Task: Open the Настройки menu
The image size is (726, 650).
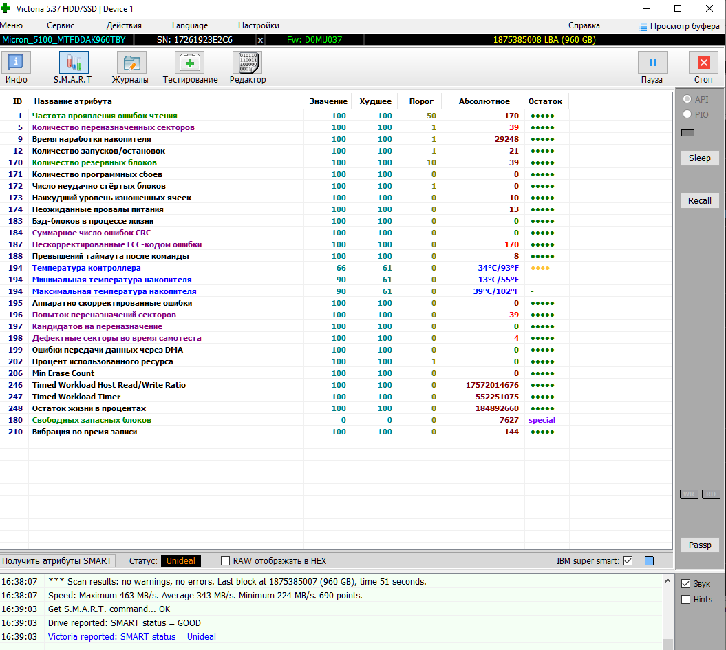Action: coord(258,25)
